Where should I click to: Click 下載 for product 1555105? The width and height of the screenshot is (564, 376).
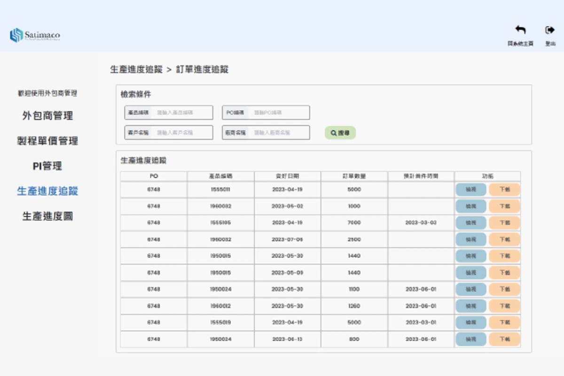pos(504,223)
